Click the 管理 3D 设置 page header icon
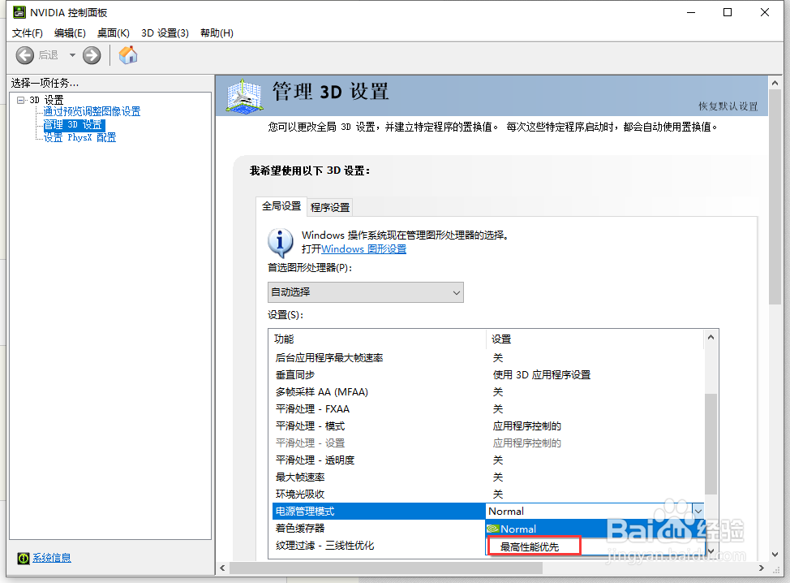This screenshot has width=790, height=583. [x=244, y=96]
